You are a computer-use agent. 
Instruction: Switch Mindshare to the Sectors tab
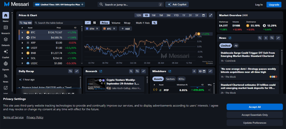coord(170,79)
